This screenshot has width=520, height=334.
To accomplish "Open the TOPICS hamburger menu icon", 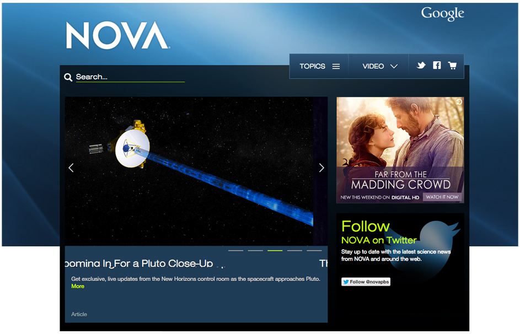I will coord(336,67).
